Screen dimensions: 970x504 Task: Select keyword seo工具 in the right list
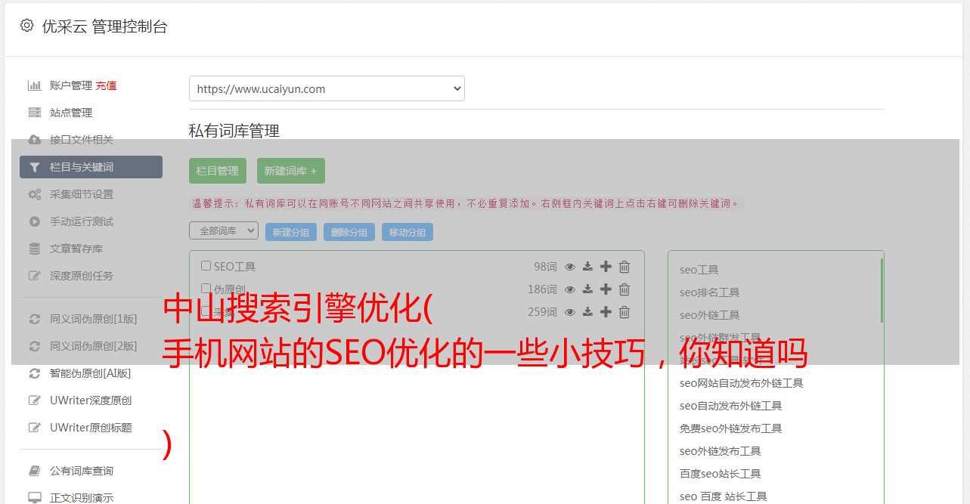[x=699, y=270]
